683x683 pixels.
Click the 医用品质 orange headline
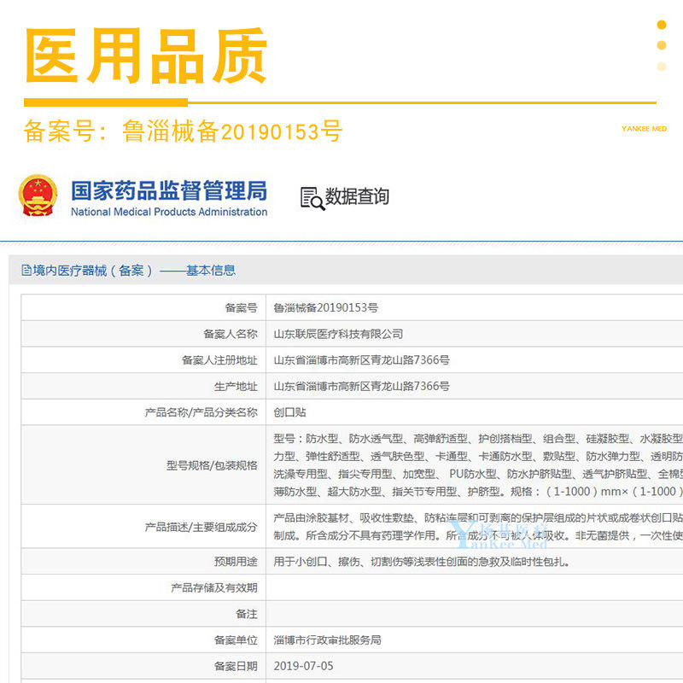(x=146, y=57)
